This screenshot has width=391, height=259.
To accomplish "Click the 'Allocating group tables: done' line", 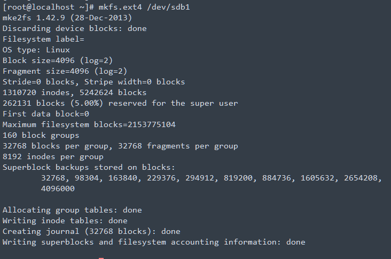I will 72,210.
